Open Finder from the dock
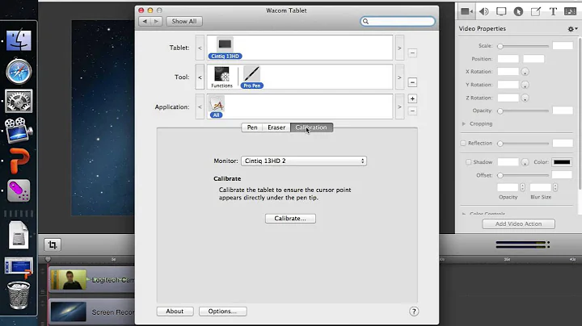582x326 pixels. tap(19, 40)
